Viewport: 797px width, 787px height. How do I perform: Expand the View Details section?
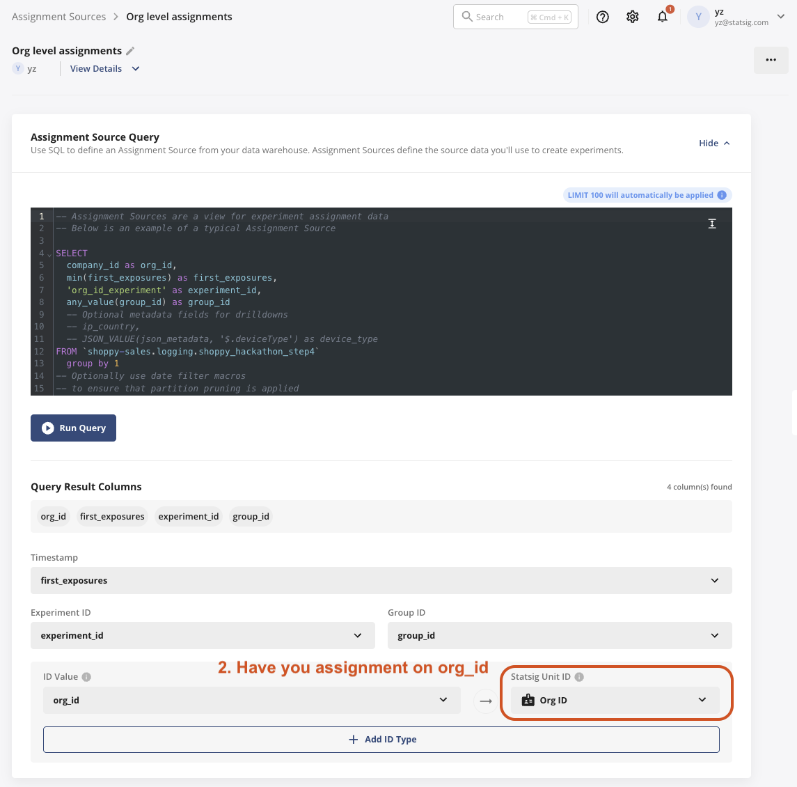tap(104, 68)
